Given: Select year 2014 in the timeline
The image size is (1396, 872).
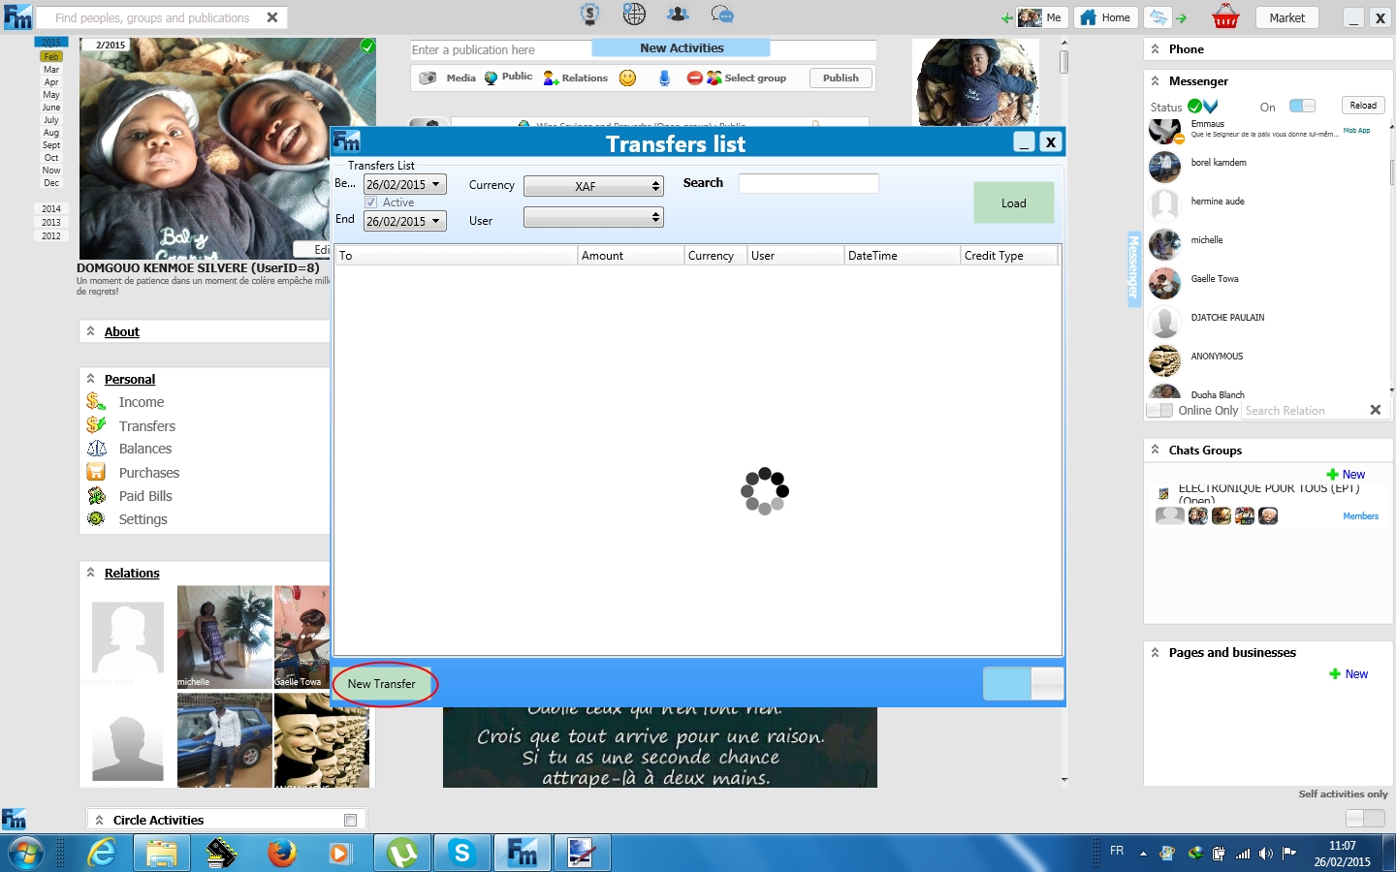Looking at the screenshot, I should pos(51,209).
